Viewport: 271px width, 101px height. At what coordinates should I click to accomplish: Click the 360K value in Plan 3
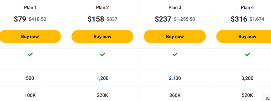tap(175, 95)
